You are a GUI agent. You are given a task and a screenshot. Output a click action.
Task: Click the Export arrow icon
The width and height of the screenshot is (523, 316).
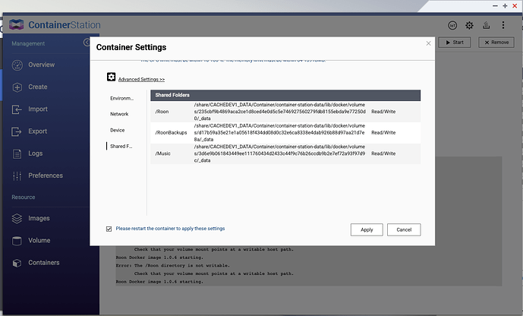point(17,131)
